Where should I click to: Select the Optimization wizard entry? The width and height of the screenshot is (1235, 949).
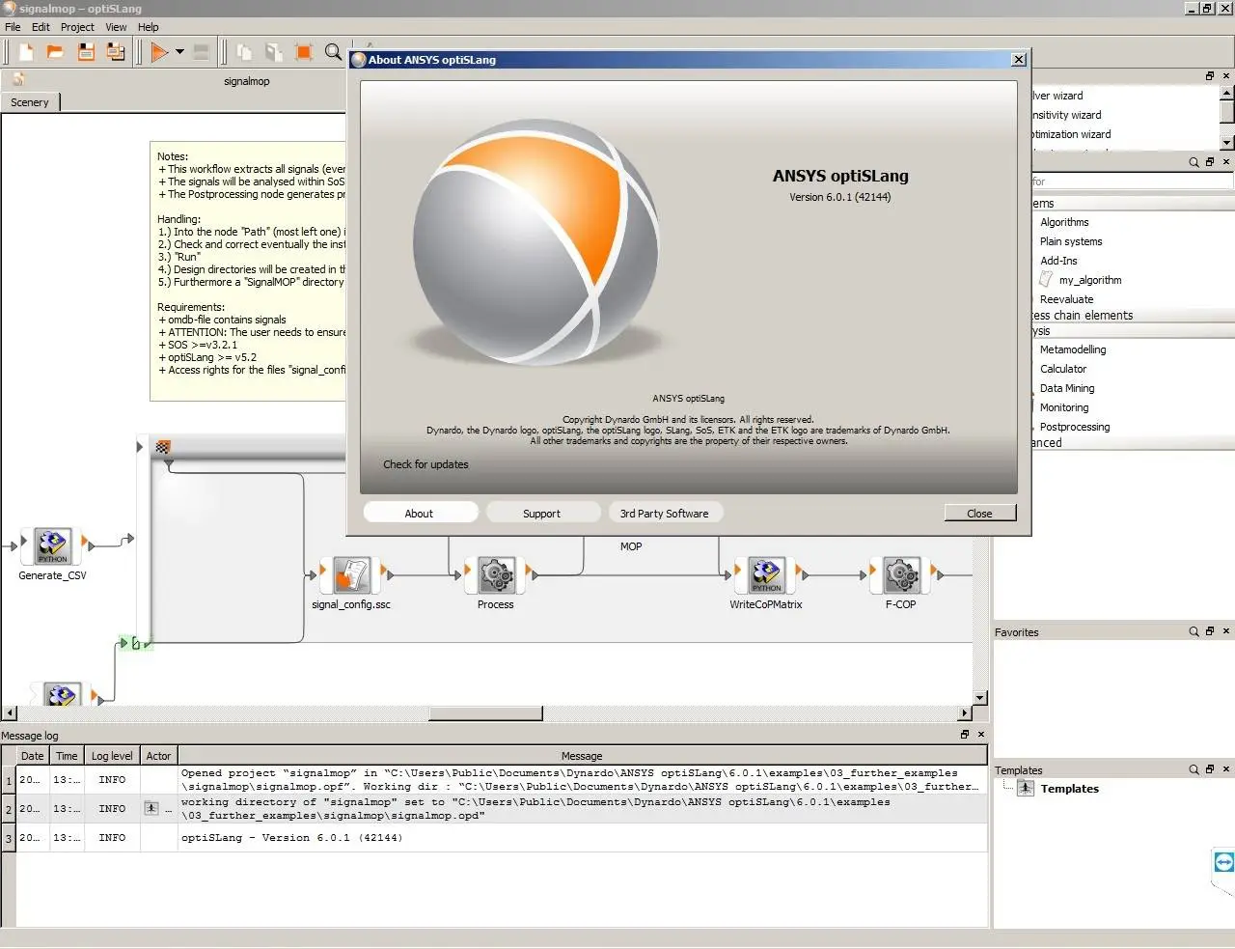pos(1071,134)
